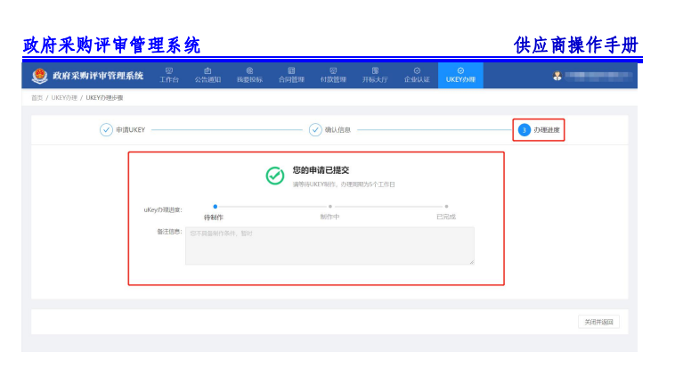Click the government procurement system emblem logo

pos(40,76)
